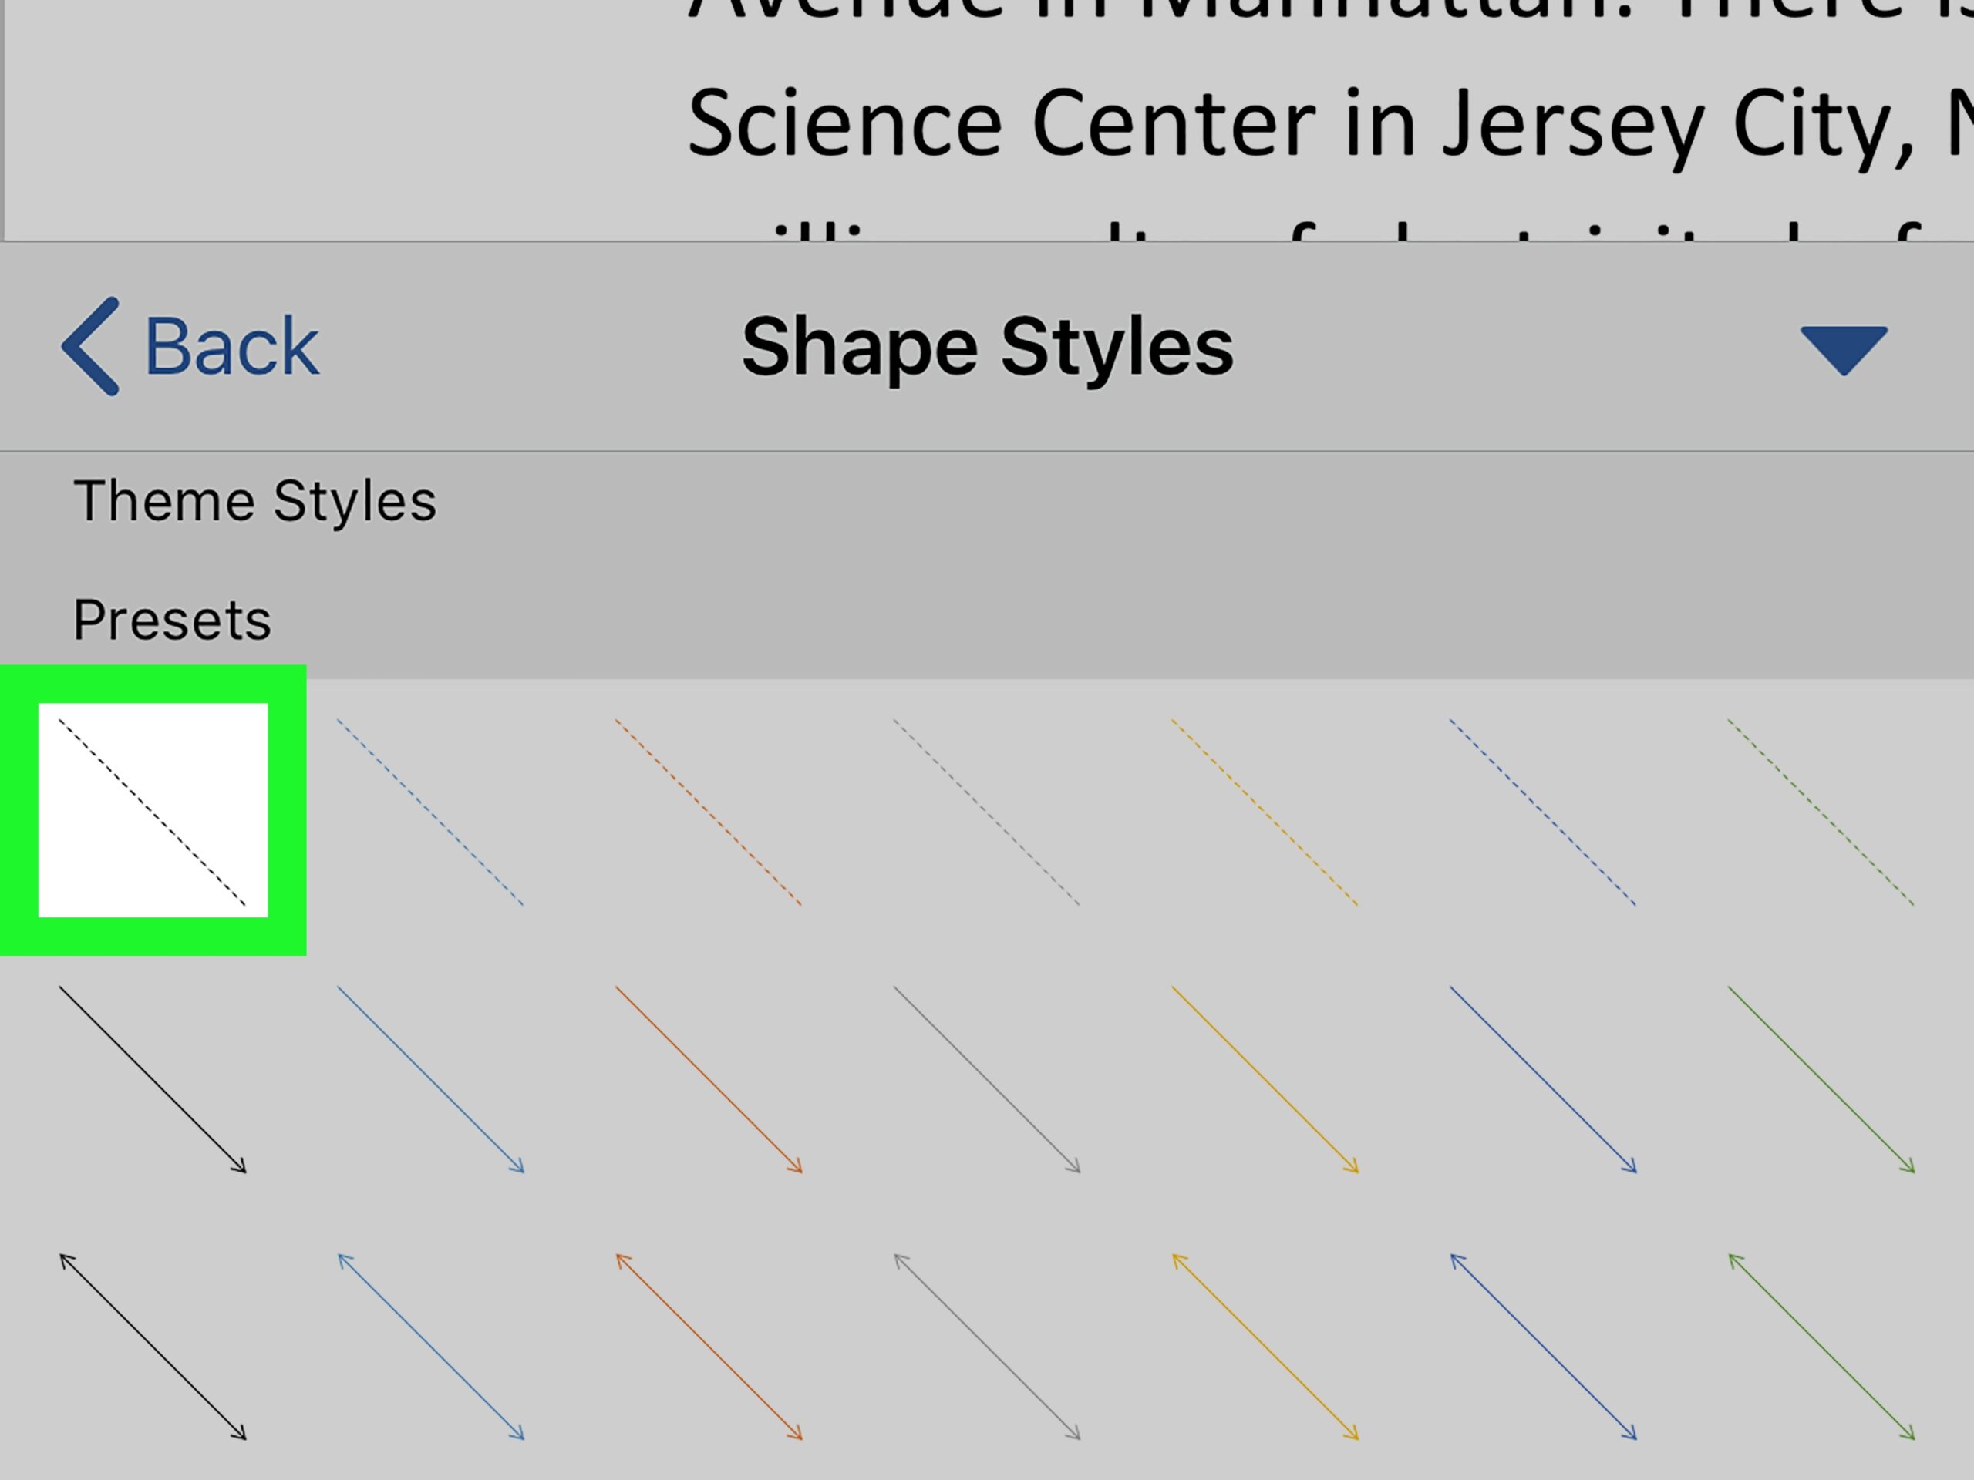Choose the light blue single-arrow line style
The image size is (1974, 1480).
pyautogui.click(x=430, y=1078)
